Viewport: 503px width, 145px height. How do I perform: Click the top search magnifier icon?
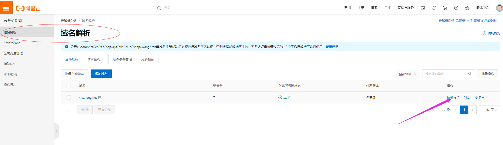[159, 8]
